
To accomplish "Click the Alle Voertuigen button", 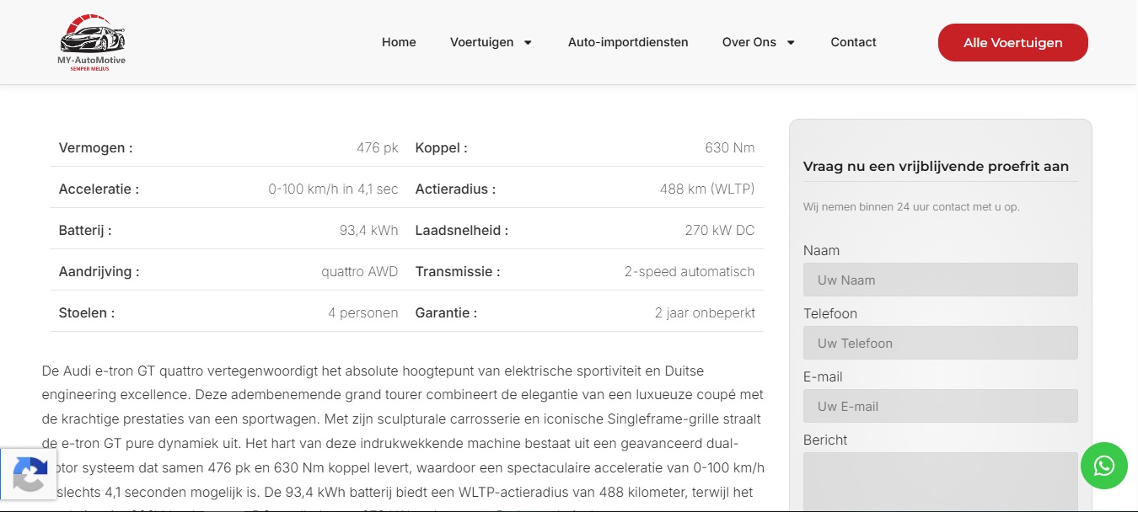I will tap(1013, 42).
